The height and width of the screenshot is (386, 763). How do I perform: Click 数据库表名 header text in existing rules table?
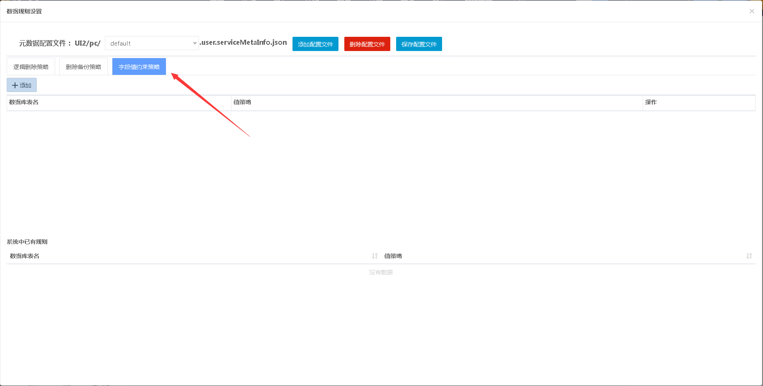click(x=25, y=256)
